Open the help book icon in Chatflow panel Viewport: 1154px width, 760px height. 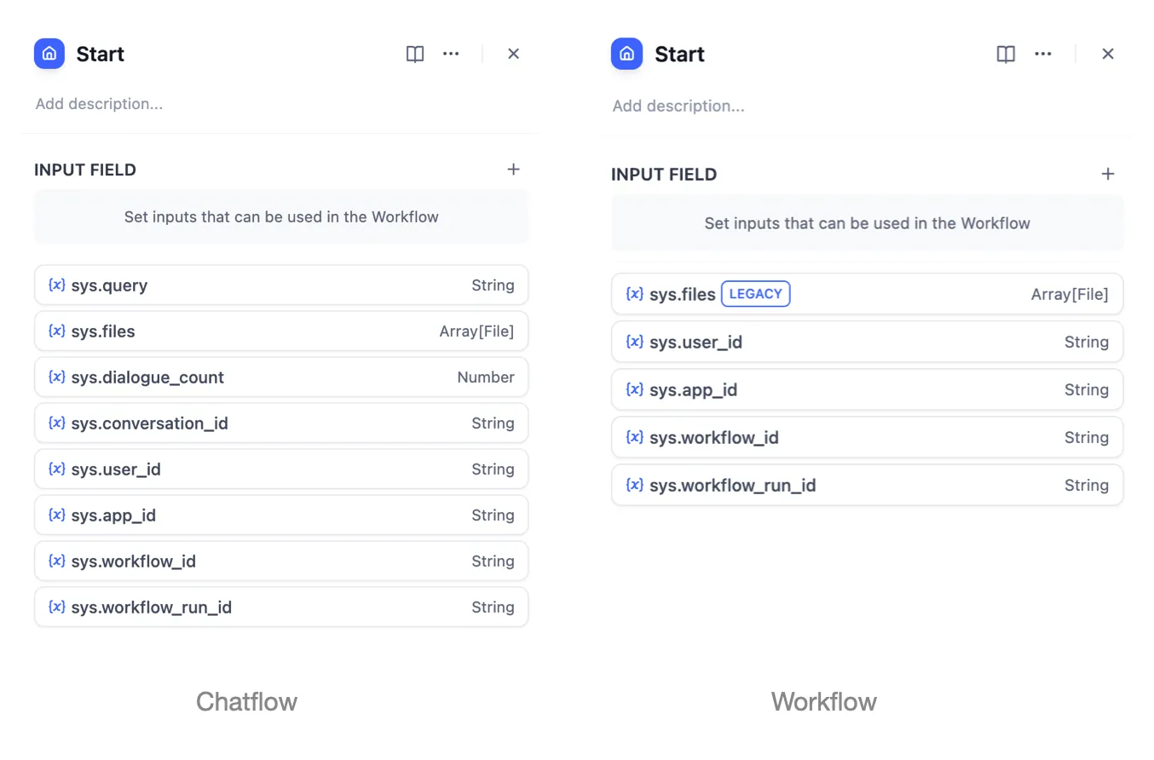415,54
